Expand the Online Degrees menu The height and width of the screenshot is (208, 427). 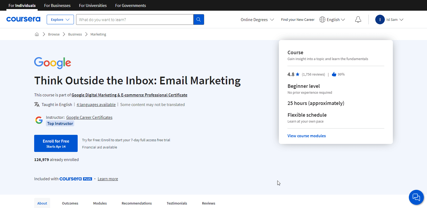click(257, 19)
